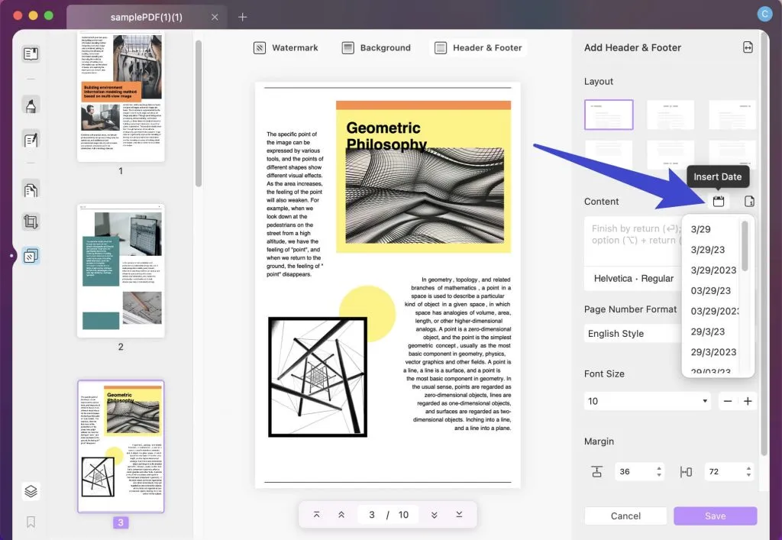This screenshot has height=540, width=782.
Task: Click the Save button
Action: coord(715,516)
